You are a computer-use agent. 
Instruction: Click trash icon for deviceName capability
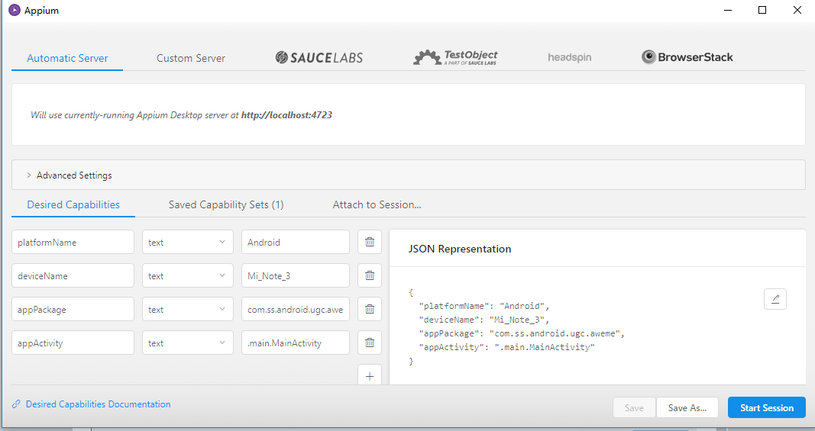[370, 275]
